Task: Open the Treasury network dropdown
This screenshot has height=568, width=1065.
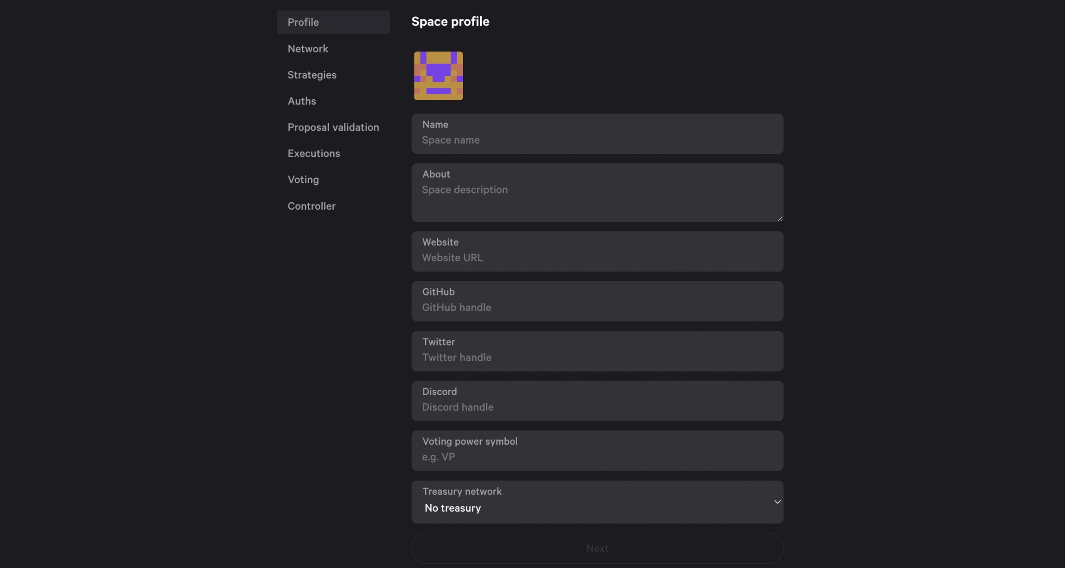Action: (x=597, y=502)
